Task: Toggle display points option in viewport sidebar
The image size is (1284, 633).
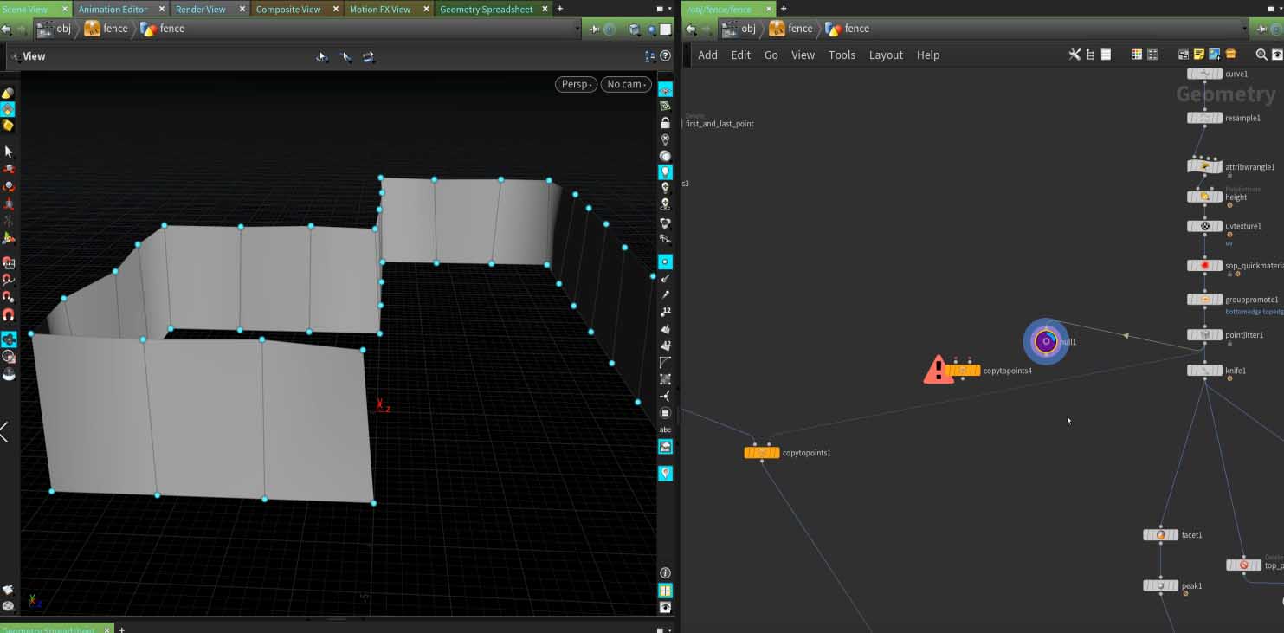Action: (x=665, y=262)
